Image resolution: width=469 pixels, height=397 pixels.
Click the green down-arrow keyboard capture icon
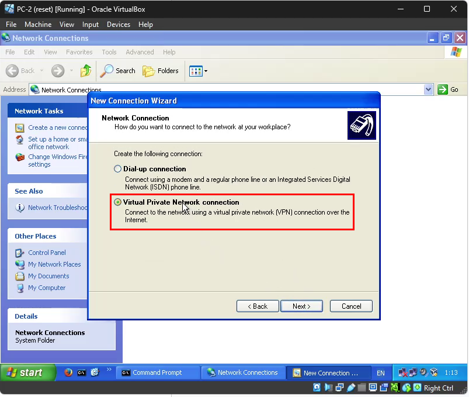click(417, 388)
